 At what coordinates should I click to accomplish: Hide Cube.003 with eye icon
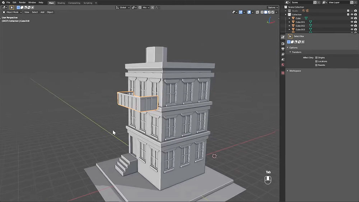point(352,29)
